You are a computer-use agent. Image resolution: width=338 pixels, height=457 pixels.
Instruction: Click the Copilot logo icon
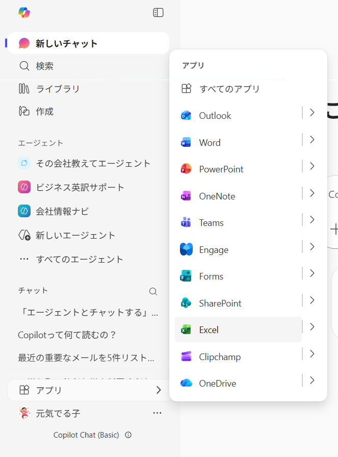pyautogui.click(x=24, y=13)
